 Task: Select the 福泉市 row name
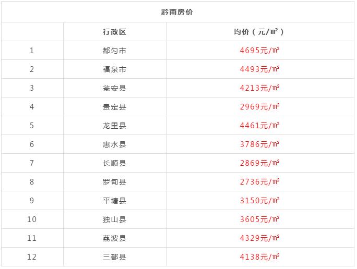pyautogui.click(x=114, y=69)
